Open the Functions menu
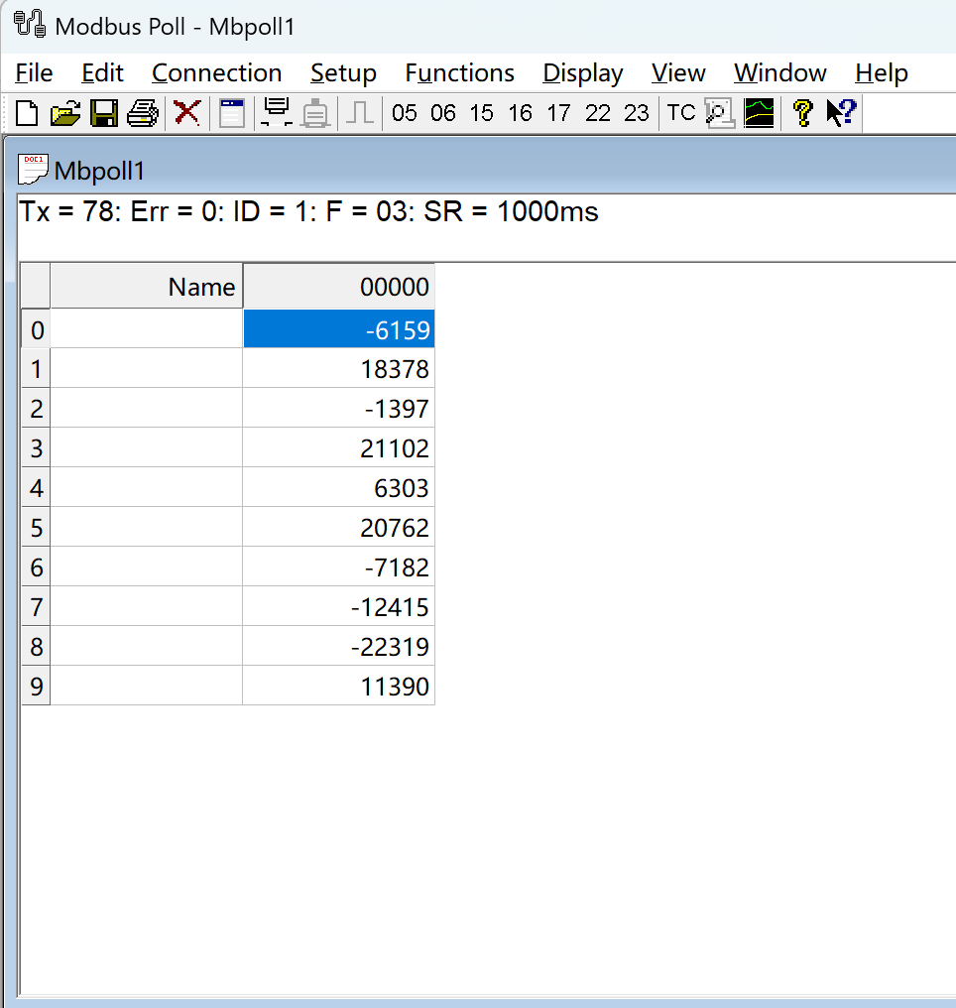 tap(459, 72)
